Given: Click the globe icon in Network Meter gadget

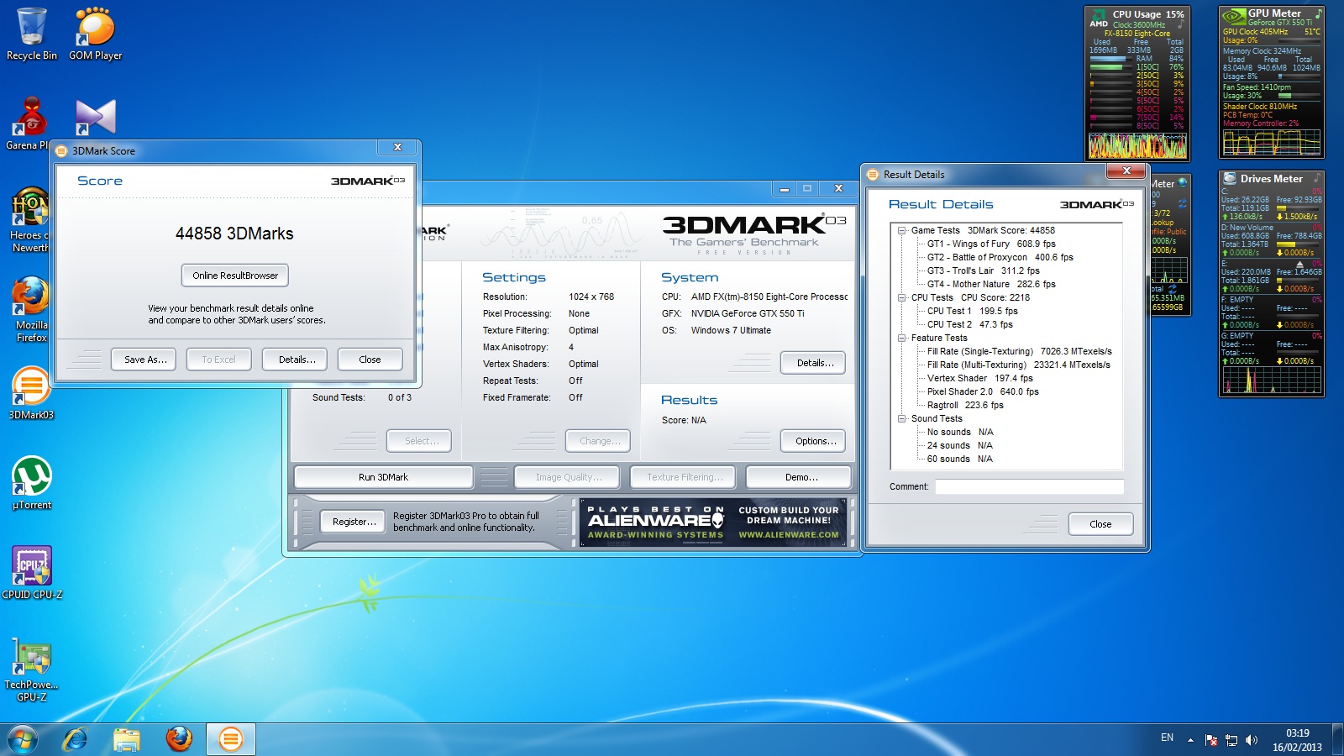Looking at the screenshot, I should [1183, 183].
